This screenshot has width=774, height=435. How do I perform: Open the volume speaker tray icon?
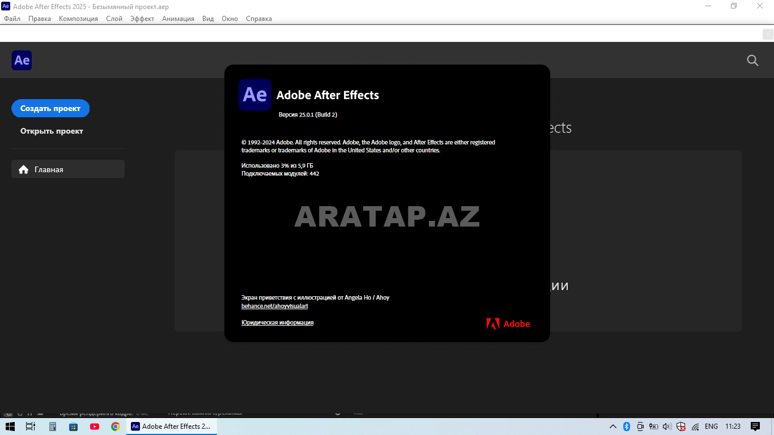(667, 427)
